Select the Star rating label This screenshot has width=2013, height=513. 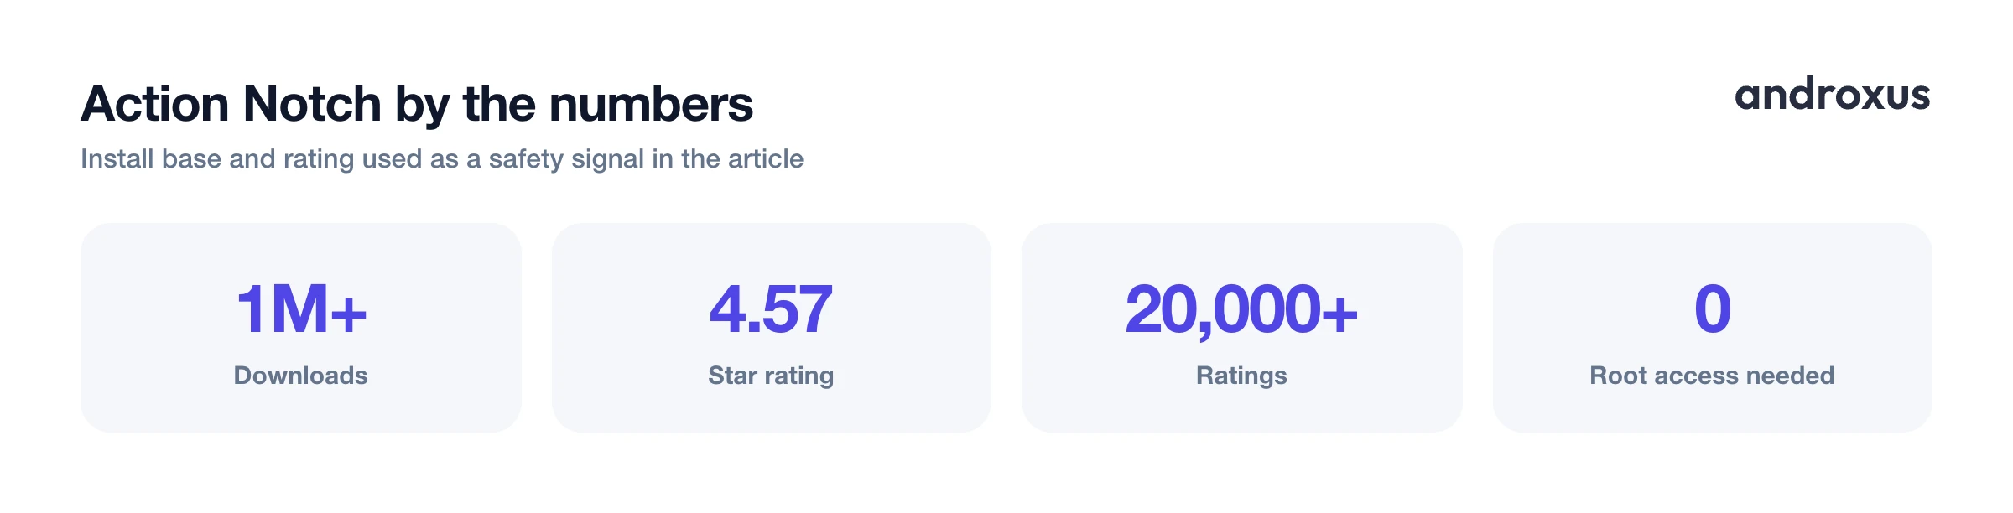pyautogui.click(x=771, y=376)
